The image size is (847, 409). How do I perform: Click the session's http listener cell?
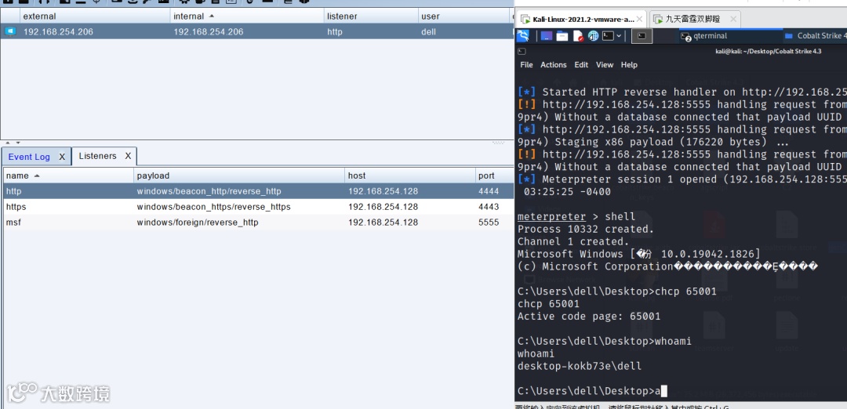point(335,32)
